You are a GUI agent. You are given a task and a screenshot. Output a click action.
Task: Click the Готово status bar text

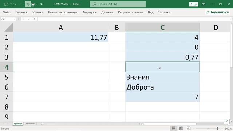(x=5, y=128)
